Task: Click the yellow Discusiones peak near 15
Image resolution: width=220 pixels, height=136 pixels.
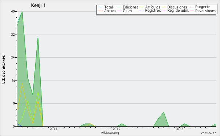Action: (x=22, y=84)
